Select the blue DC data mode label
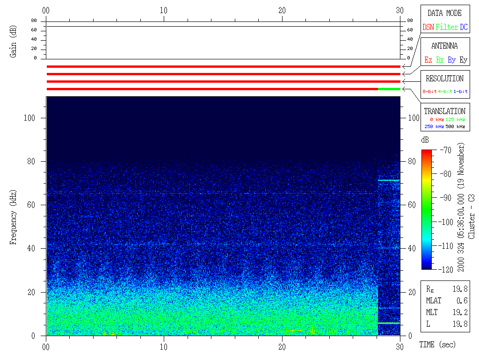Viewport: 479px width, 359px height. click(x=463, y=28)
